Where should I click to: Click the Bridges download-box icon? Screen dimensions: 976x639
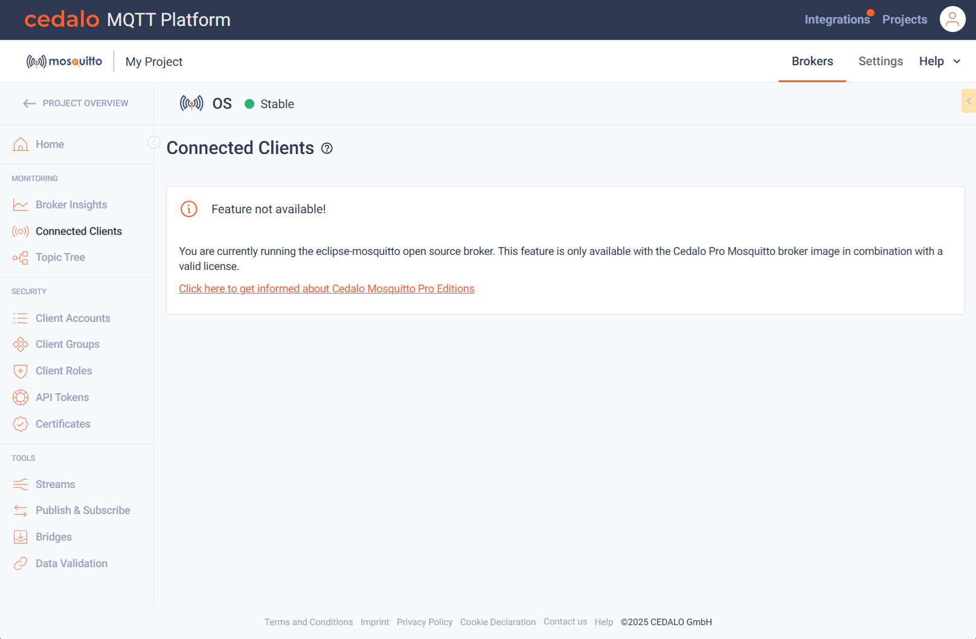[x=21, y=537]
